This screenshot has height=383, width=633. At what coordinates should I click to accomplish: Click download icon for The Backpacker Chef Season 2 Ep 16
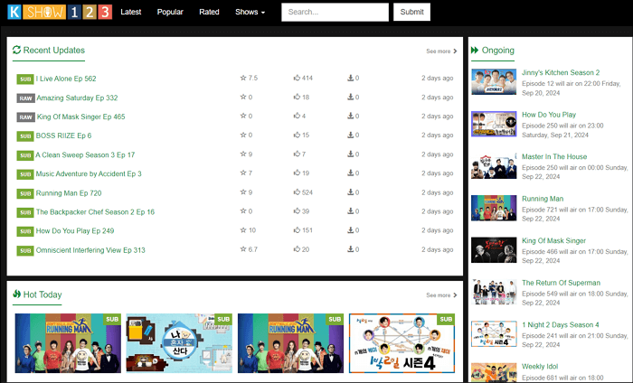pos(351,210)
